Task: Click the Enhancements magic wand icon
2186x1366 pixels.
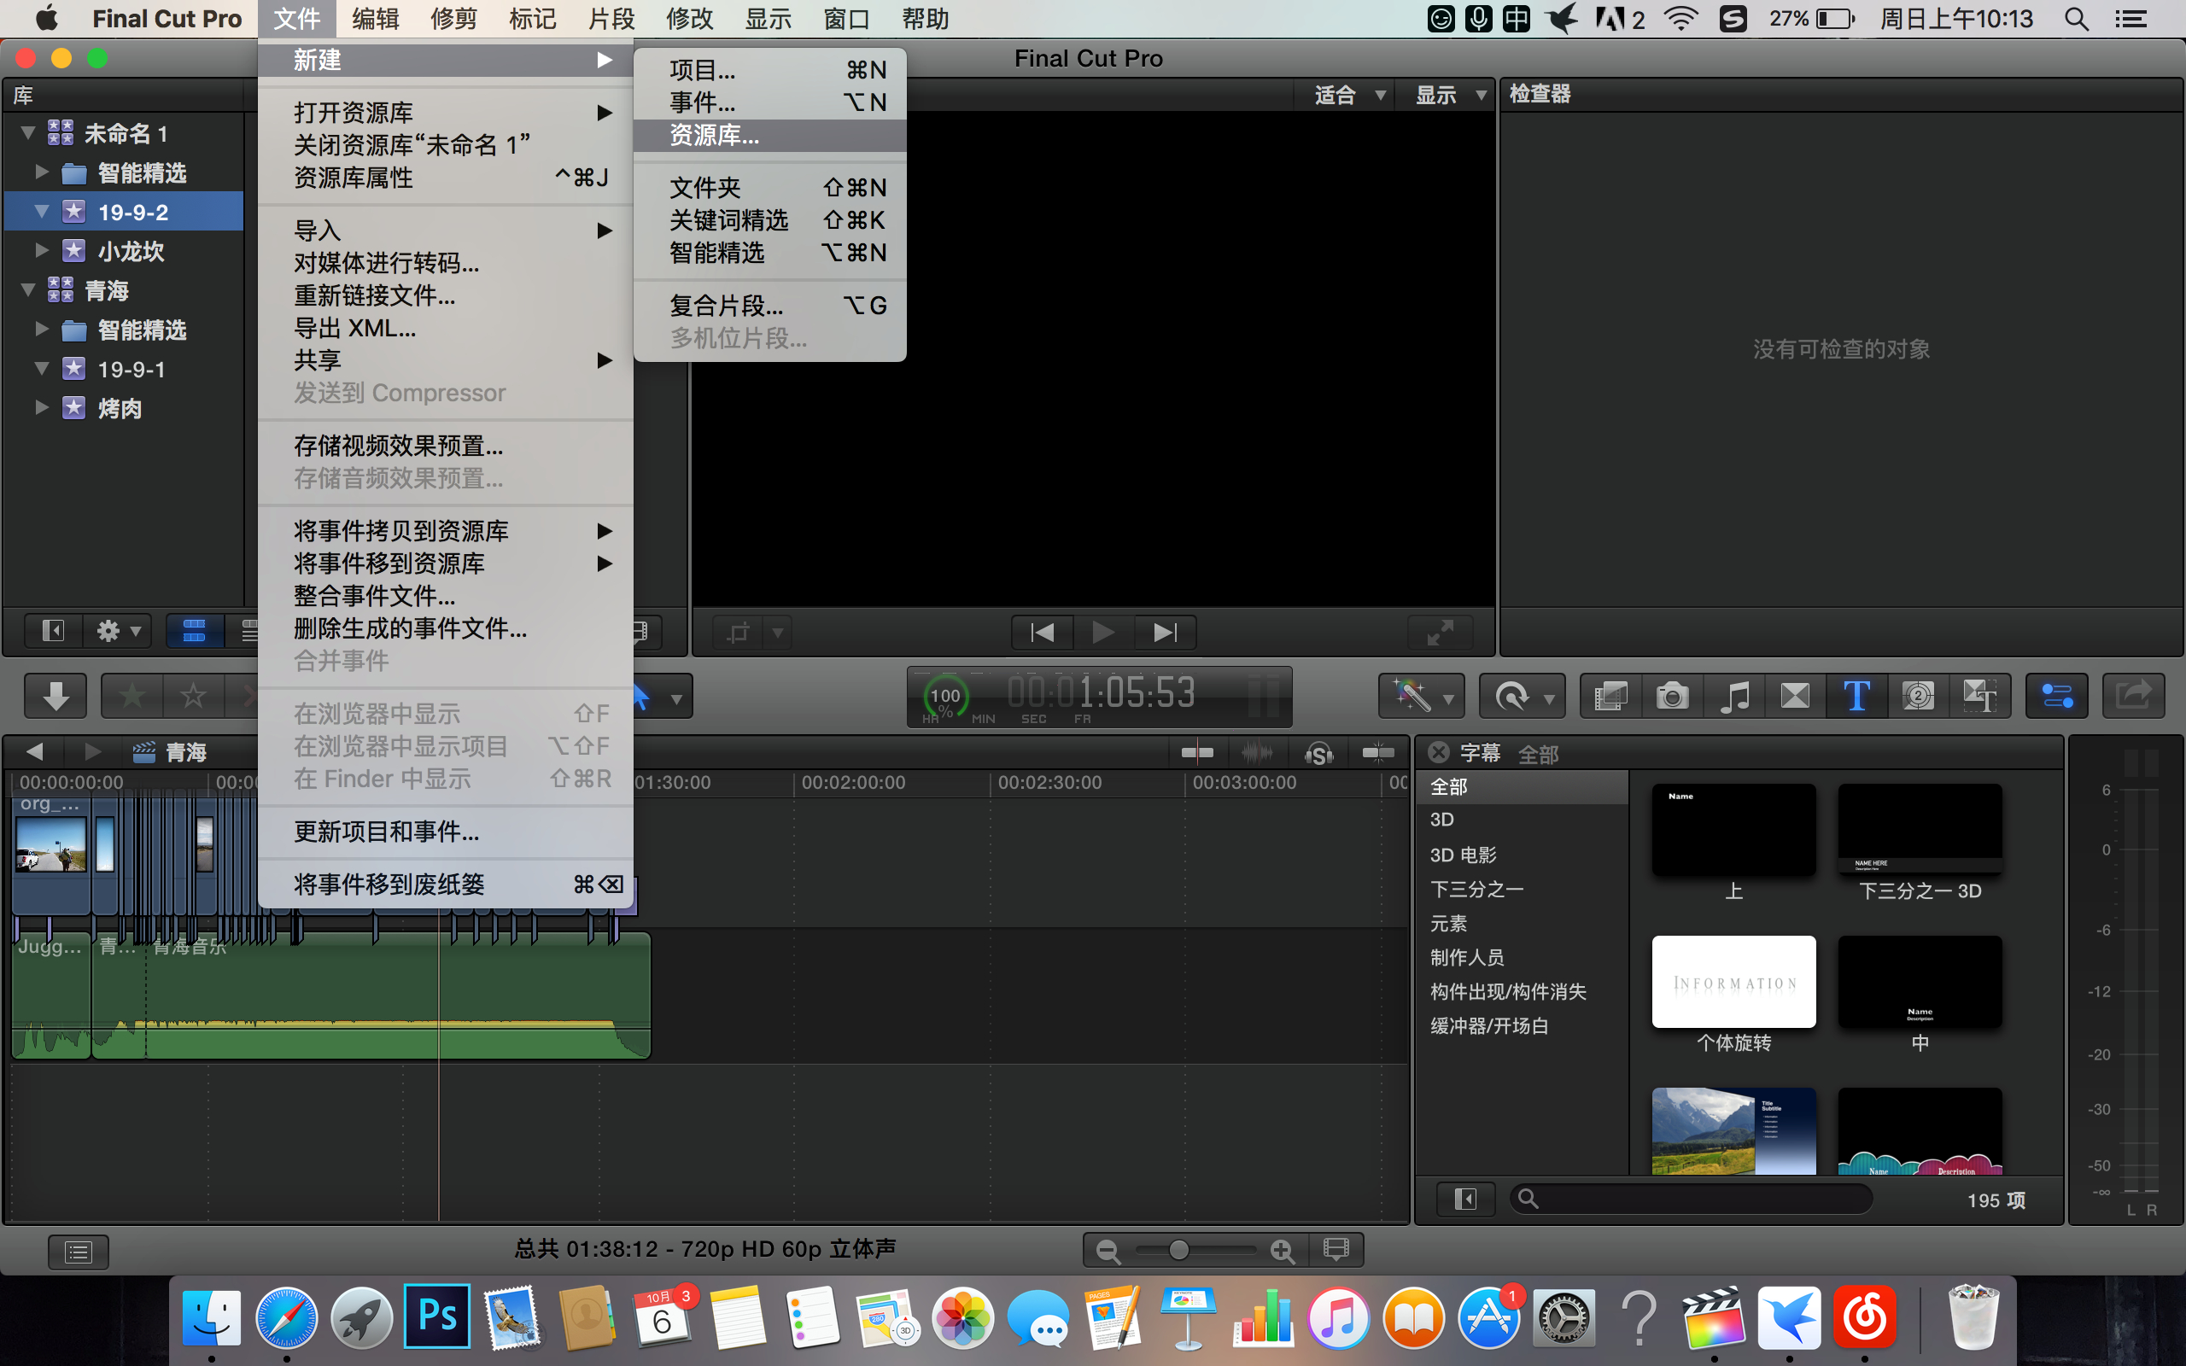Action: [x=1412, y=697]
